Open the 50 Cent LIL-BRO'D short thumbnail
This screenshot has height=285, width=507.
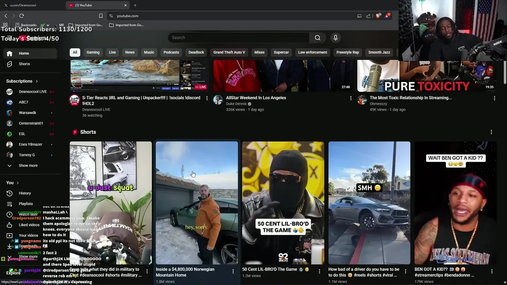283,203
